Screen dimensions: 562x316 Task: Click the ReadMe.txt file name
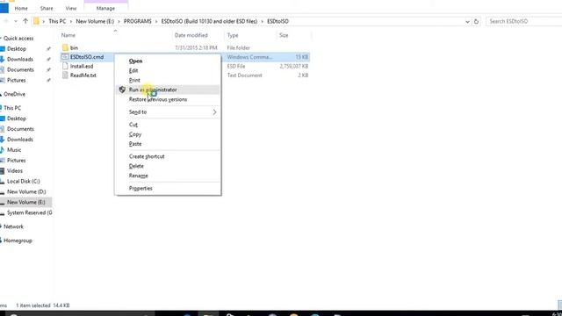point(83,75)
